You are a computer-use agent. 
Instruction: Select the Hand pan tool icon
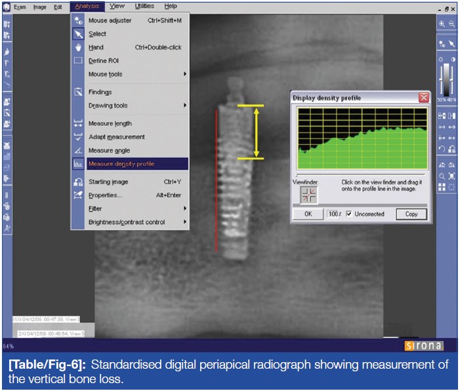click(78, 47)
